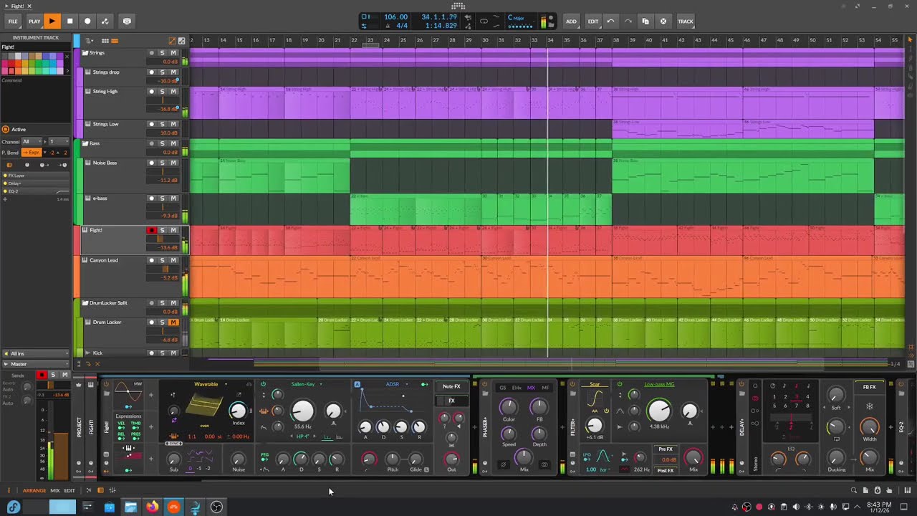917x516 pixels.
Task: Click the phase invert icon in Phaser+
Action: (x=503, y=465)
